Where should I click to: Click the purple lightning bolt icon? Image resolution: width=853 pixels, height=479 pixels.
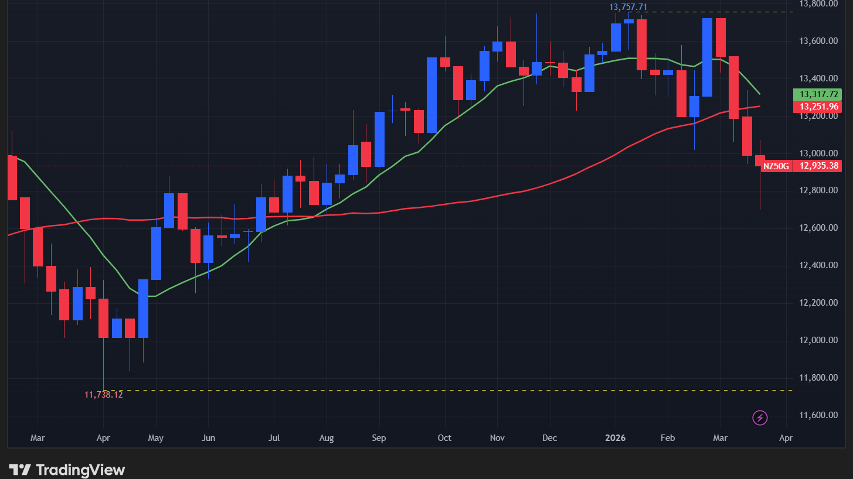coord(760,418)
